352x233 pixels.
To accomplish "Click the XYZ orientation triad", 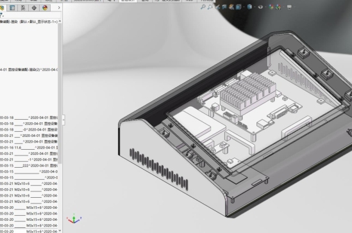I will [x=74, y=219].
